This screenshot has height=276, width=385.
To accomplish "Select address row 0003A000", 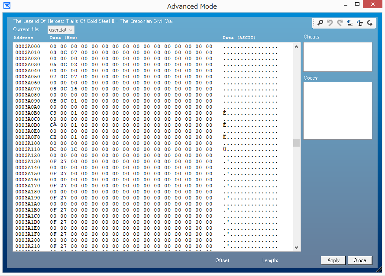I will (28, 46).
